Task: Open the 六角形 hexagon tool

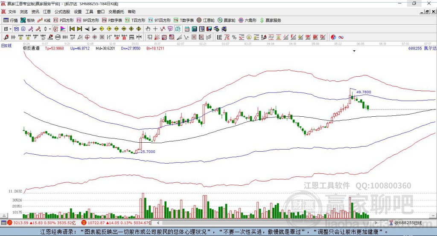Action: coord(248,20)
